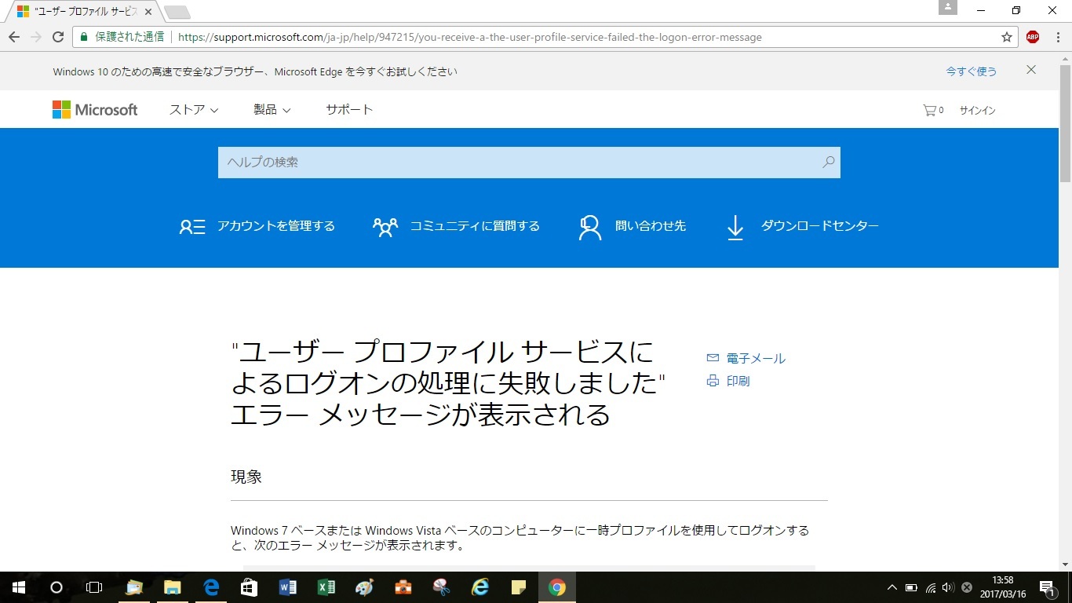Open the volume speaker tray icon
1072x603 pixels.
948,587
